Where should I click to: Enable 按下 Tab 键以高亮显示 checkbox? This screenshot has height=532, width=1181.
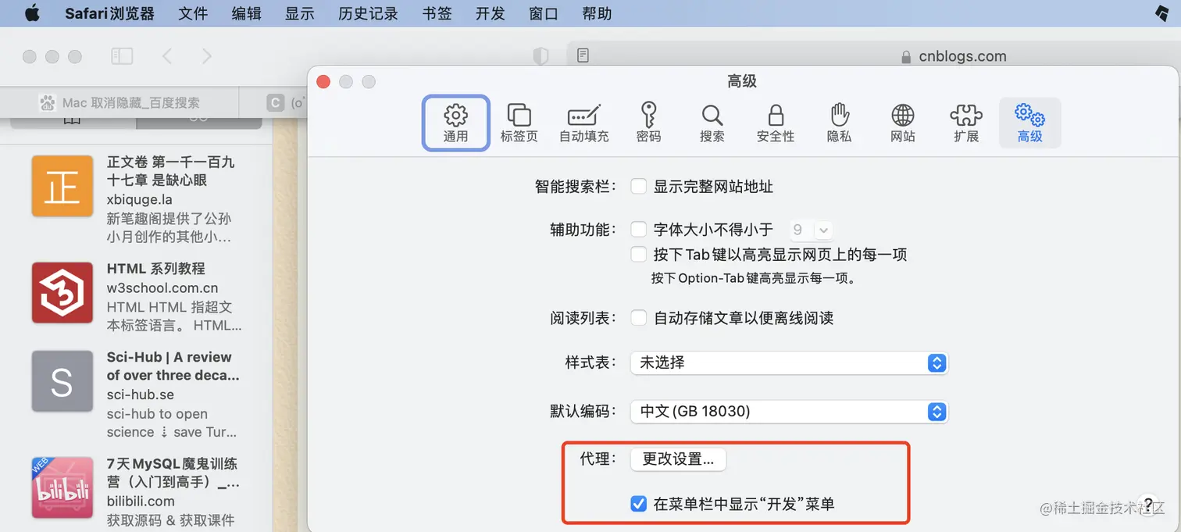639,255
